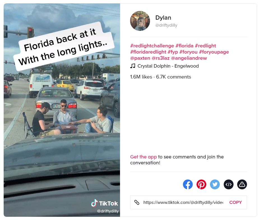Visit the @angeliandrew mention
This screenshot has height=221, width=261.
(189, 58)
